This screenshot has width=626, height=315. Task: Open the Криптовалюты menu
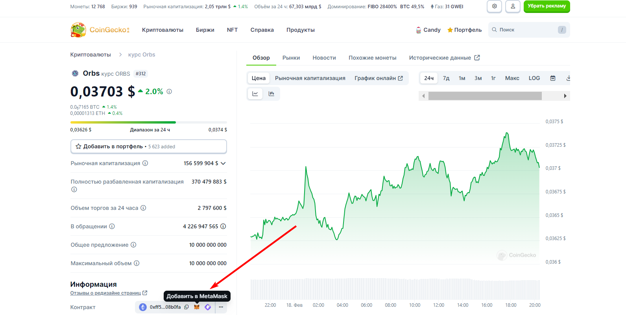click(163, 30)
